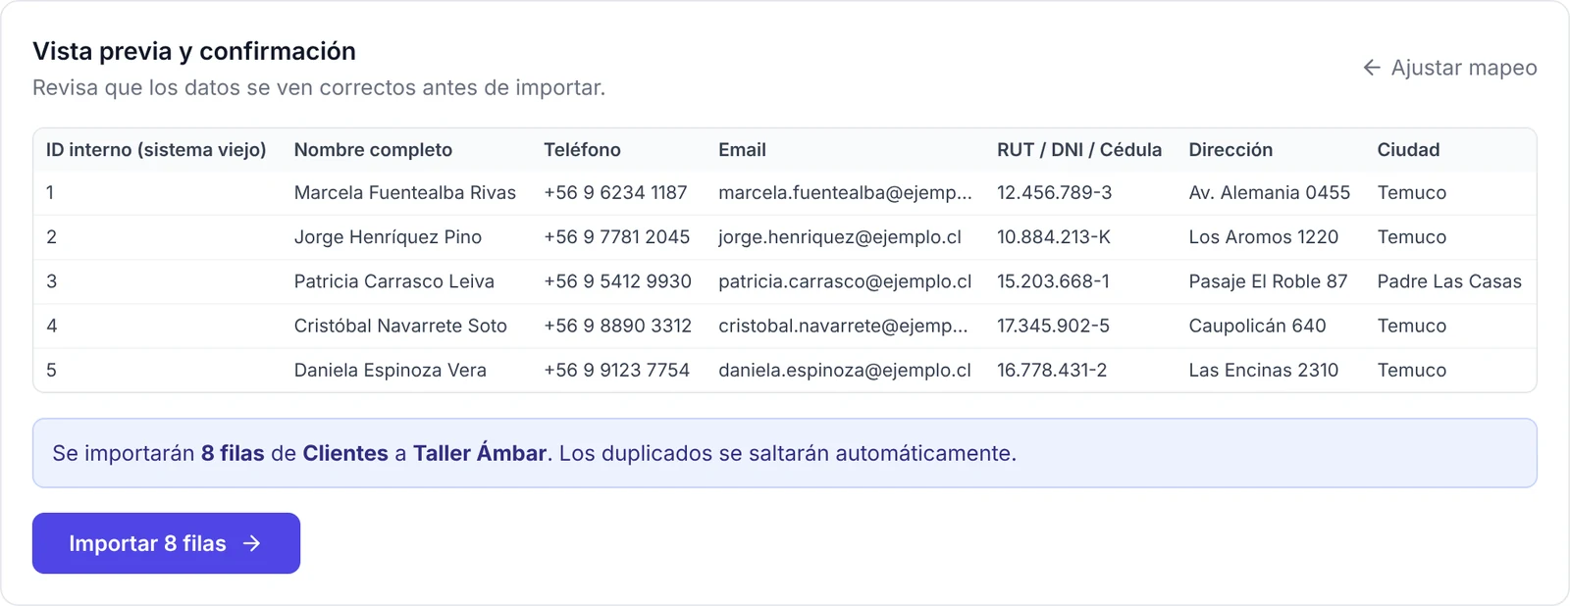Select RUT 10.884.213-K
Viewport: 1570px width, 606px height.
[x=1054, y=237]
